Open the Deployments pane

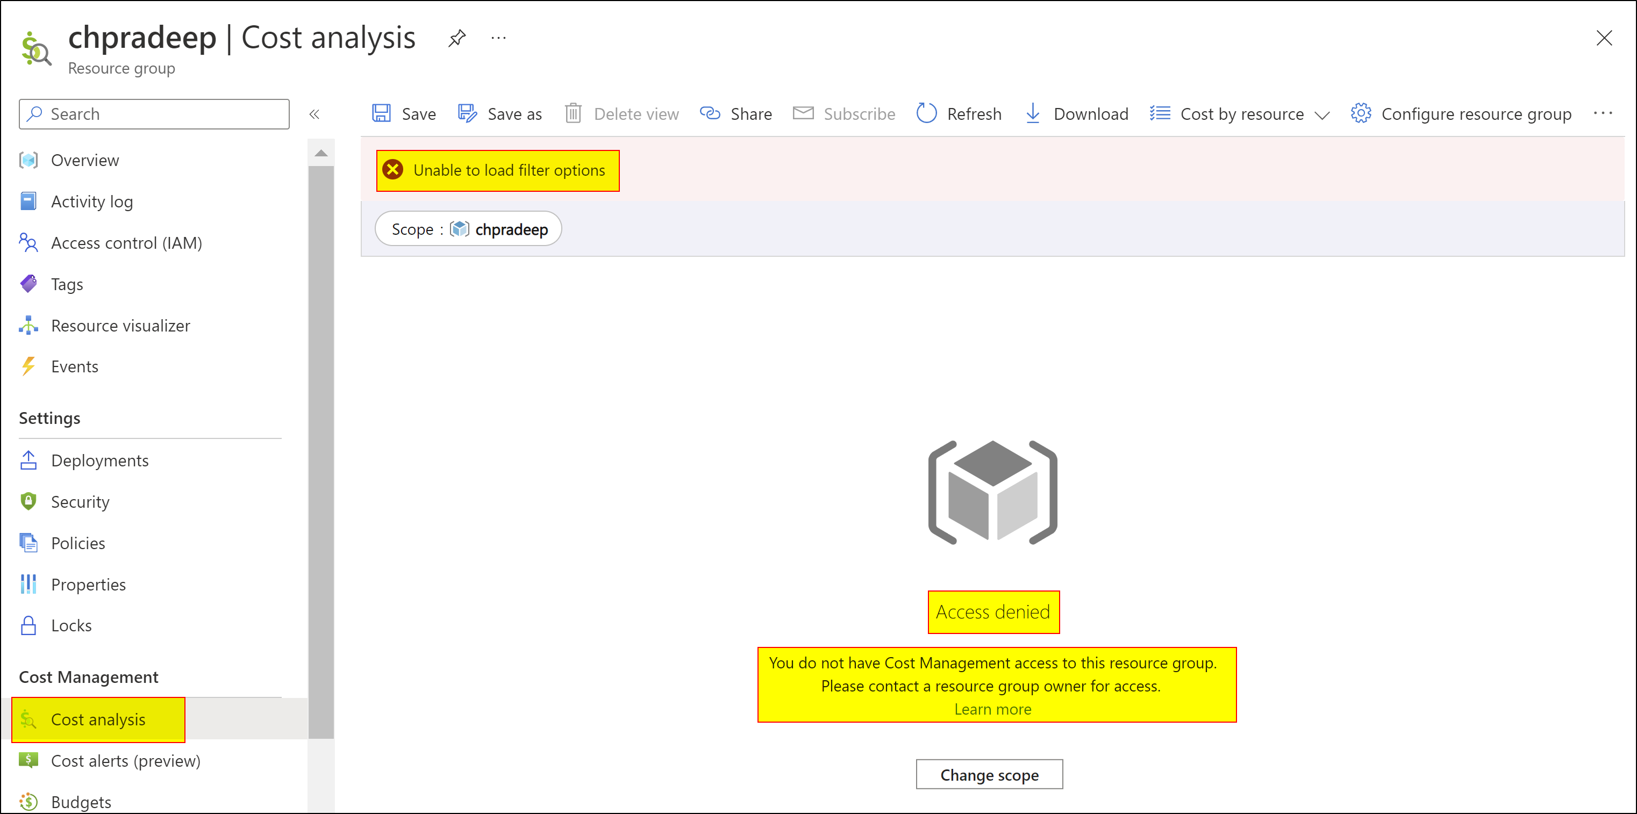[100, 460]
